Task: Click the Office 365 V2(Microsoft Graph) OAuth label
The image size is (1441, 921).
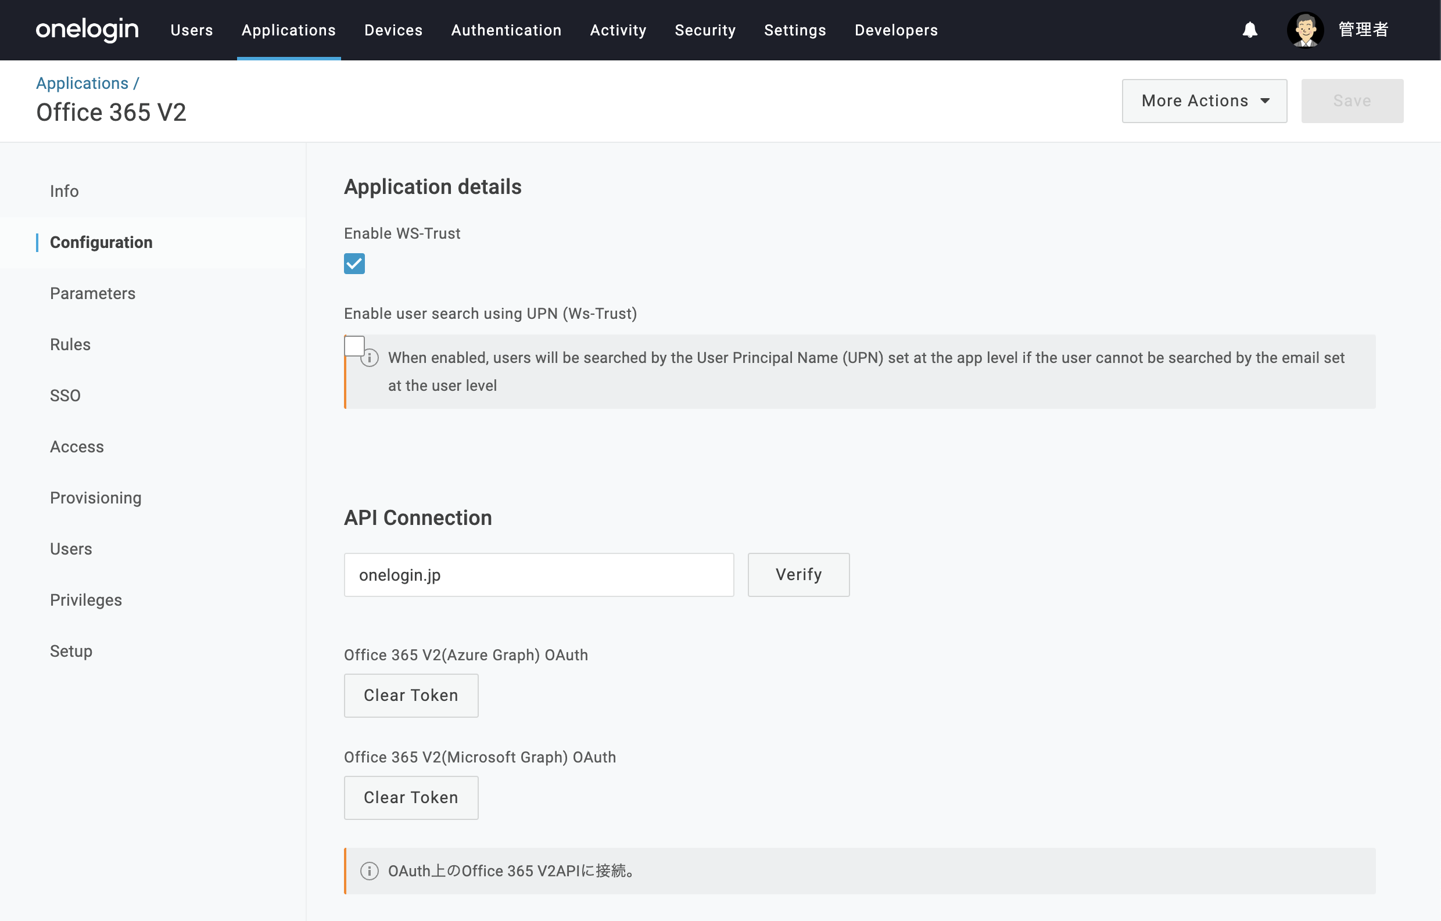Action: (480, 757)
